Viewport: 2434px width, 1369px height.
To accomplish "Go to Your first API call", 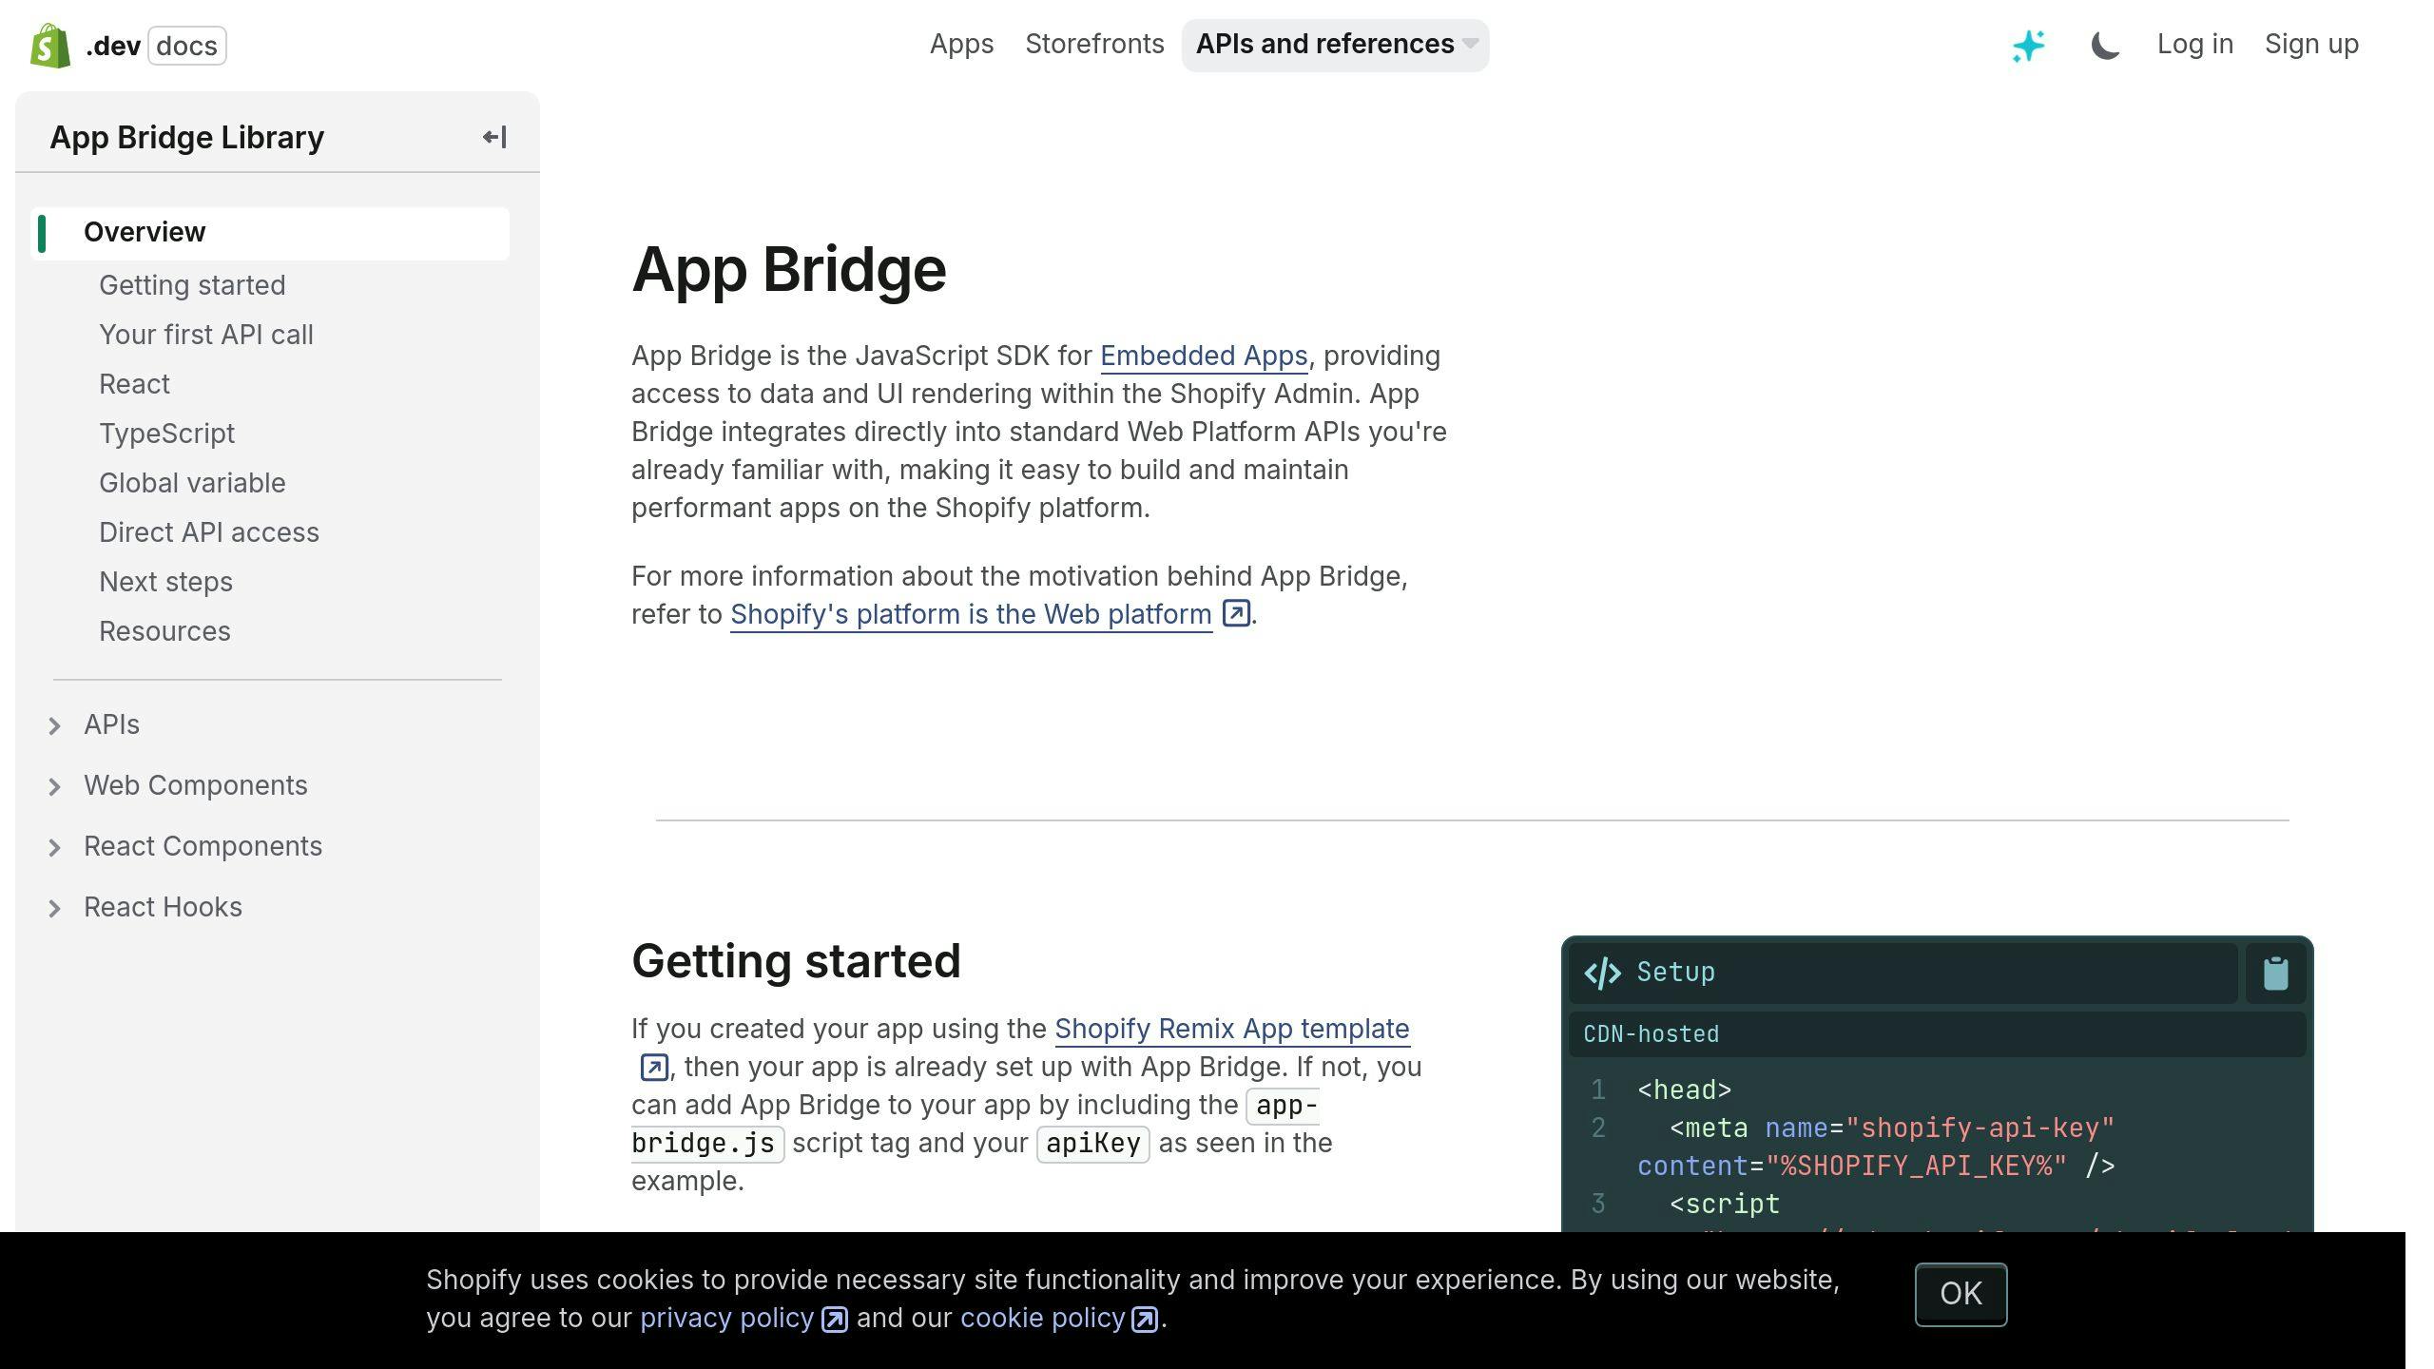I will [x=206, y=335].
